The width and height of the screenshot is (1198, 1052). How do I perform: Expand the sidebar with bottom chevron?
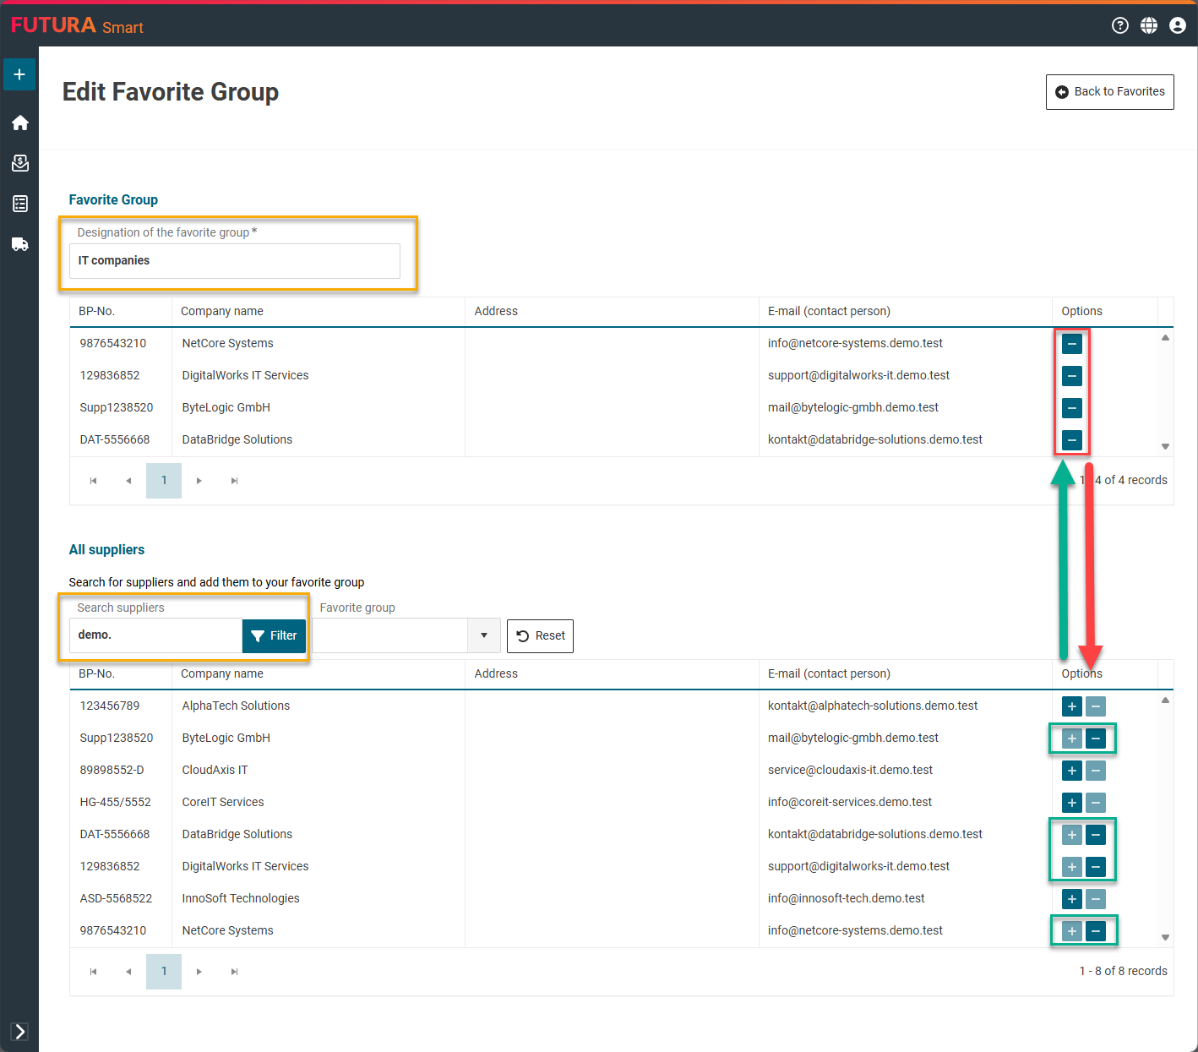(x=20, y=1031)
